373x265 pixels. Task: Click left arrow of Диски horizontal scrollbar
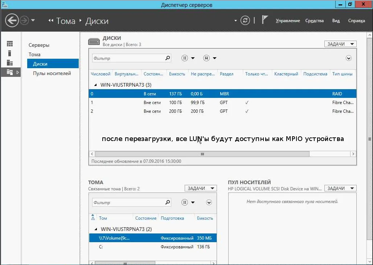click(x=92, y=154)
